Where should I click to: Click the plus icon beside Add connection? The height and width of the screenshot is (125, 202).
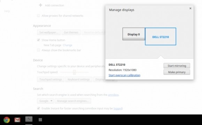click(x=40, y=5)
